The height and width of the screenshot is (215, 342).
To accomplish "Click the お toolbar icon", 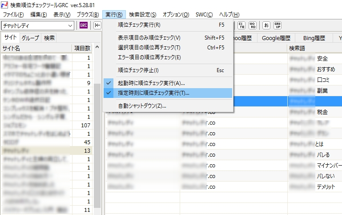I will pos(266,25).
